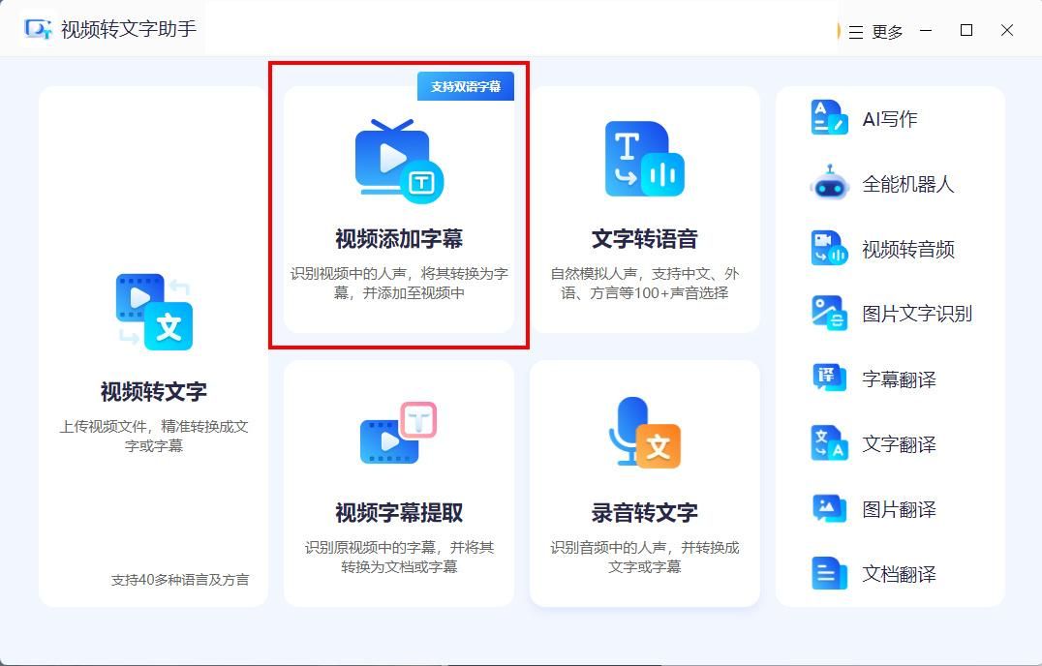Image resolution: width=1042 pixels, height=666 pixels.
Task: Open the 视频转音频 label
Action: (x=907, y=249)
